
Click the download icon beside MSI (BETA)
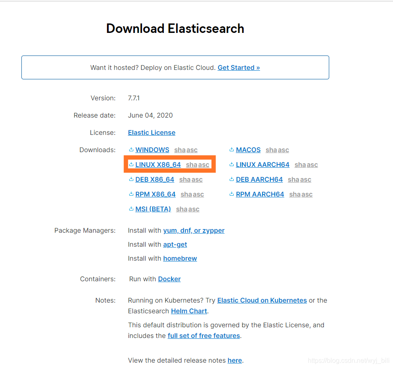pyautogui.click(x=131, y=209)
